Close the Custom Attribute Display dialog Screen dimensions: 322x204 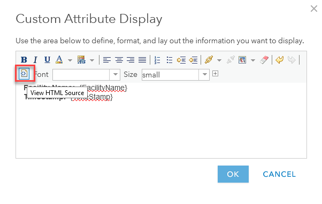click(314, 9)
